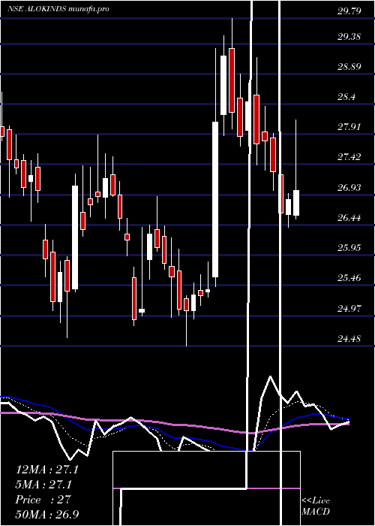The width and height of the screenshot is (375, 526).
Task: Select the 27.91 price axis label
Action: [349, 127]
